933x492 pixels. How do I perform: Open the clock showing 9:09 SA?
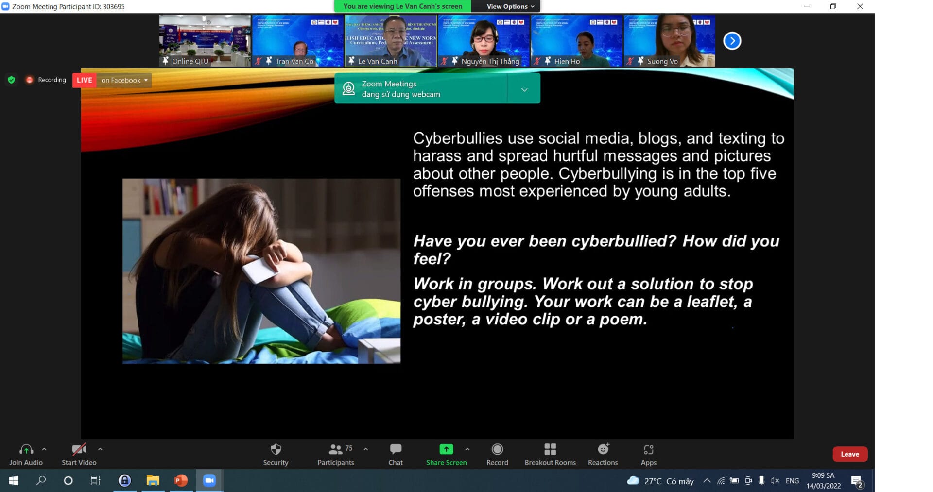coord(824,480)
